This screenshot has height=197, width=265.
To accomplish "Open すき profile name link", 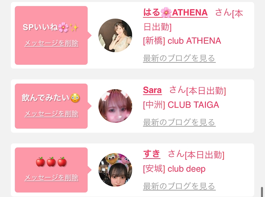I will (152, 154).
